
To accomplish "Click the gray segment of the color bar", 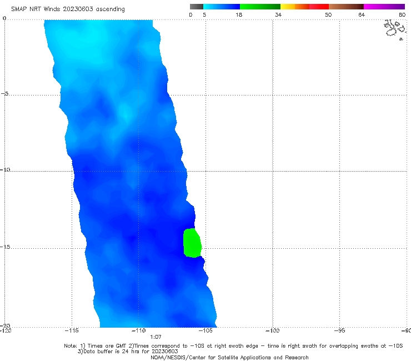I will click(x=196, y=7).
